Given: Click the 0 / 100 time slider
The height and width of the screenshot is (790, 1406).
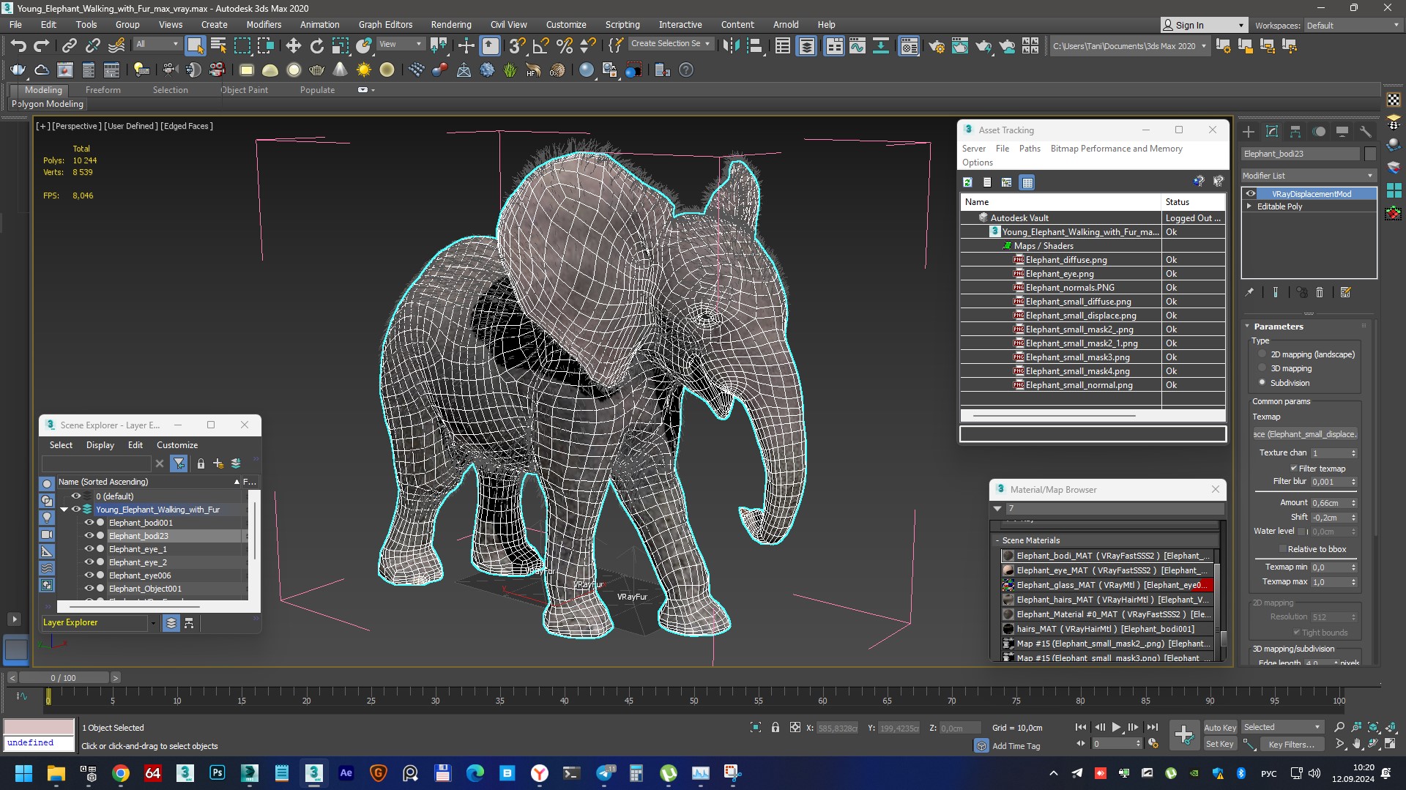Looking at the screenshot, I should point(63,678).
